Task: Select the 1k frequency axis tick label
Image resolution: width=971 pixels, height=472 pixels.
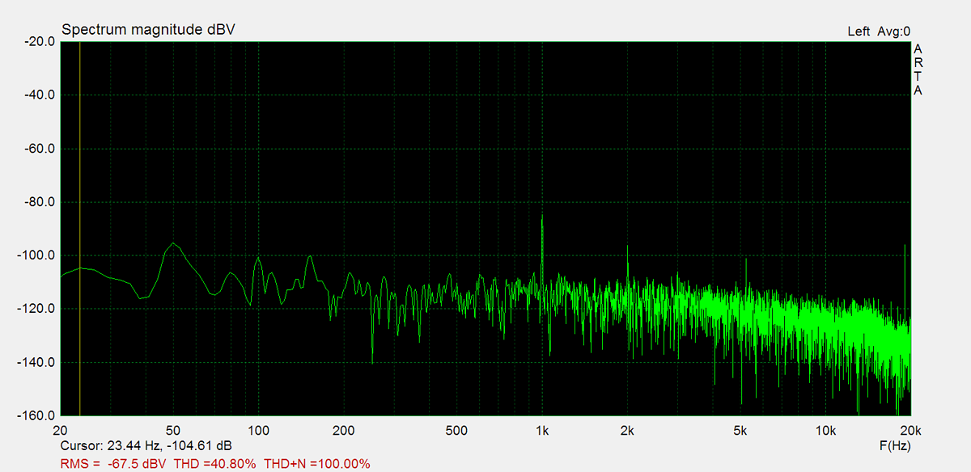Action: [x=542, y=430]
